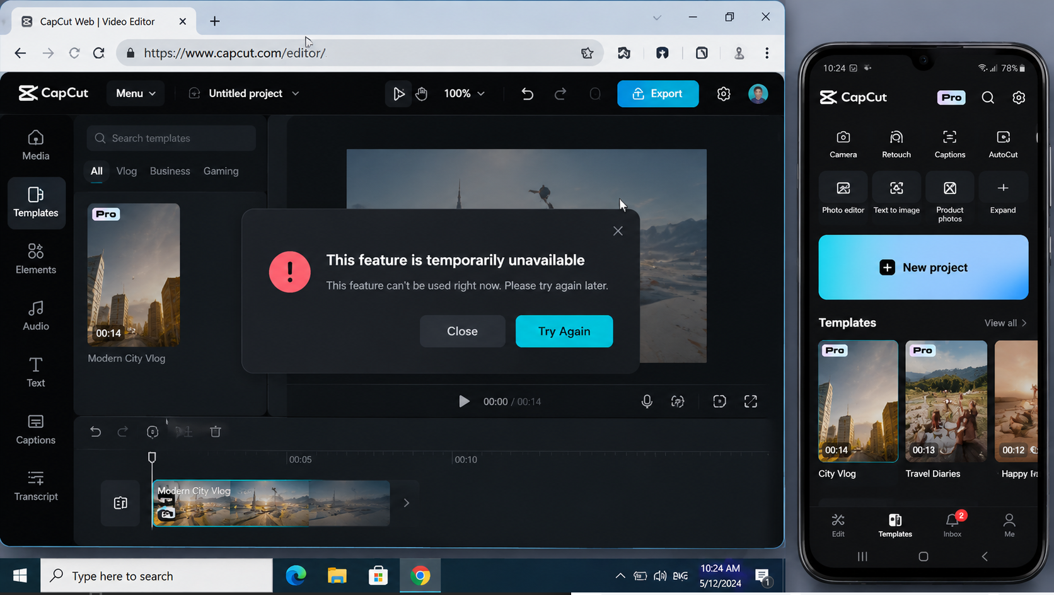Switch to Edit tab on phone

tap(838, 525)
